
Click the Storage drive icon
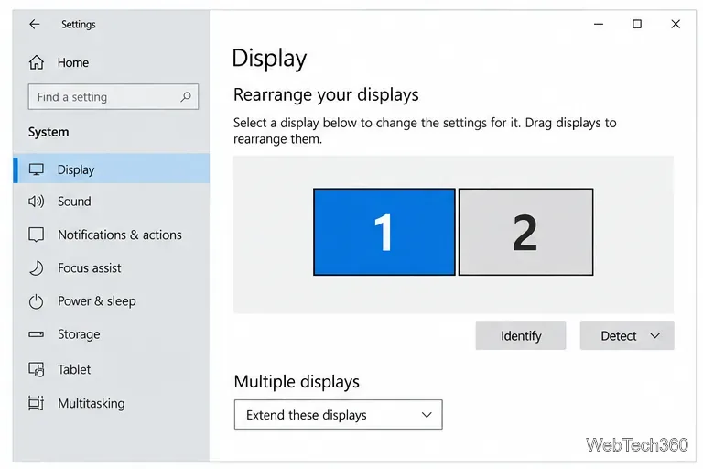pyautogui.click(x=37, y=334)
